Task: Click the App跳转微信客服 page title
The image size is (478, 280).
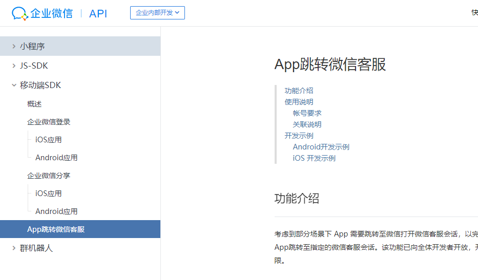Action: pyautogui.click(x=330, y=64)
